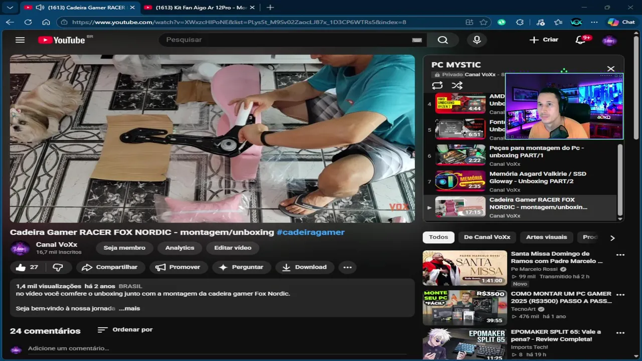Click Editar vídeo button

click(233, 248)
